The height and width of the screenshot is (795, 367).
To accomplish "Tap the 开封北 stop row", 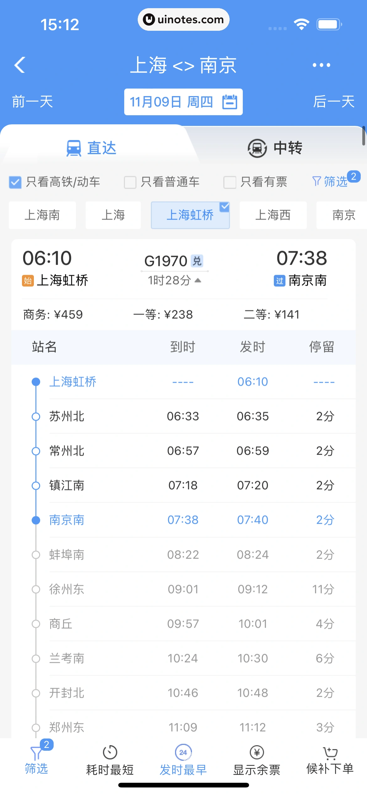I will (183, 693).
